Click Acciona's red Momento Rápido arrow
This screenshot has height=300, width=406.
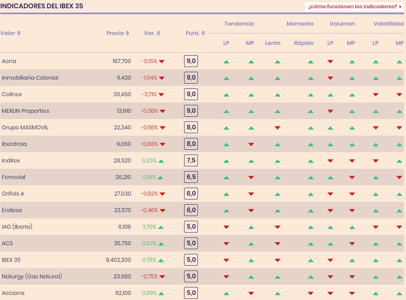click(311, 293)
